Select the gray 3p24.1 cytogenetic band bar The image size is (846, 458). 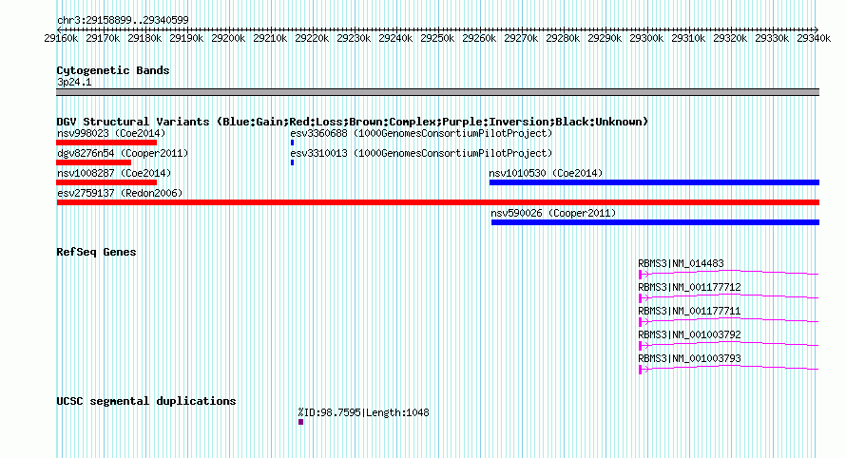click(x=437, y=92)
